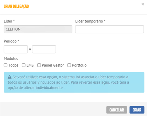Click the Líder temporário field label
147x116 pixels.
pyautogui.click(x=89, y=21)
